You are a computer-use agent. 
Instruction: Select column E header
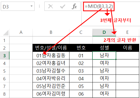coord(128,32)
